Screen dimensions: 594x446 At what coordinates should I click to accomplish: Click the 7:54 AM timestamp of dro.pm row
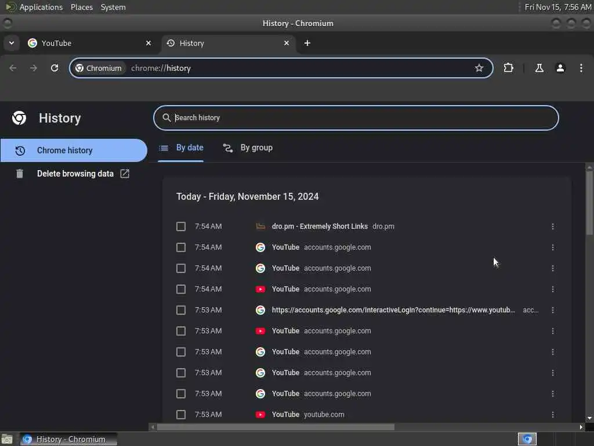coord(208,226)
